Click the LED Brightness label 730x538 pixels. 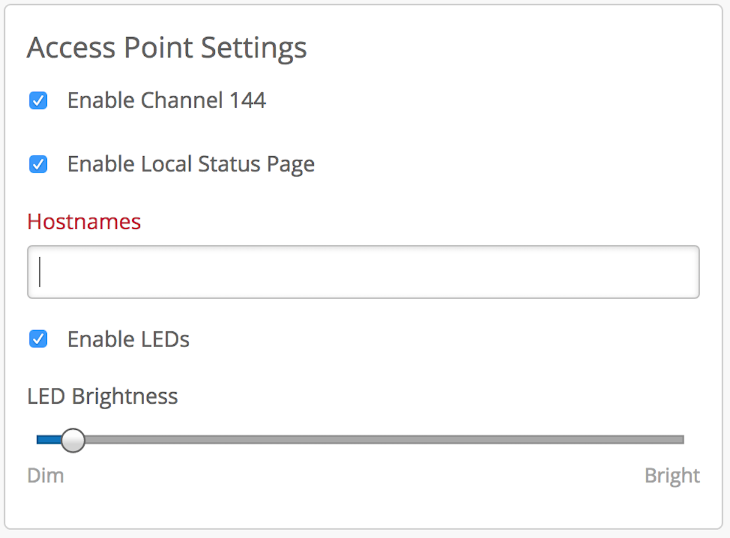102,396
